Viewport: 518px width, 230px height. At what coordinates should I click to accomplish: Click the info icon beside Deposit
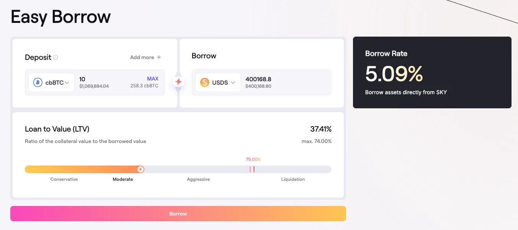tap(55, 57)
